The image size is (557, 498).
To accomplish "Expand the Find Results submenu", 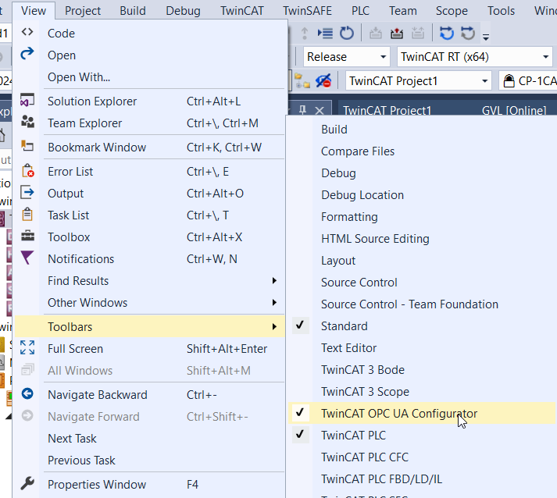I will click(149, 281).
